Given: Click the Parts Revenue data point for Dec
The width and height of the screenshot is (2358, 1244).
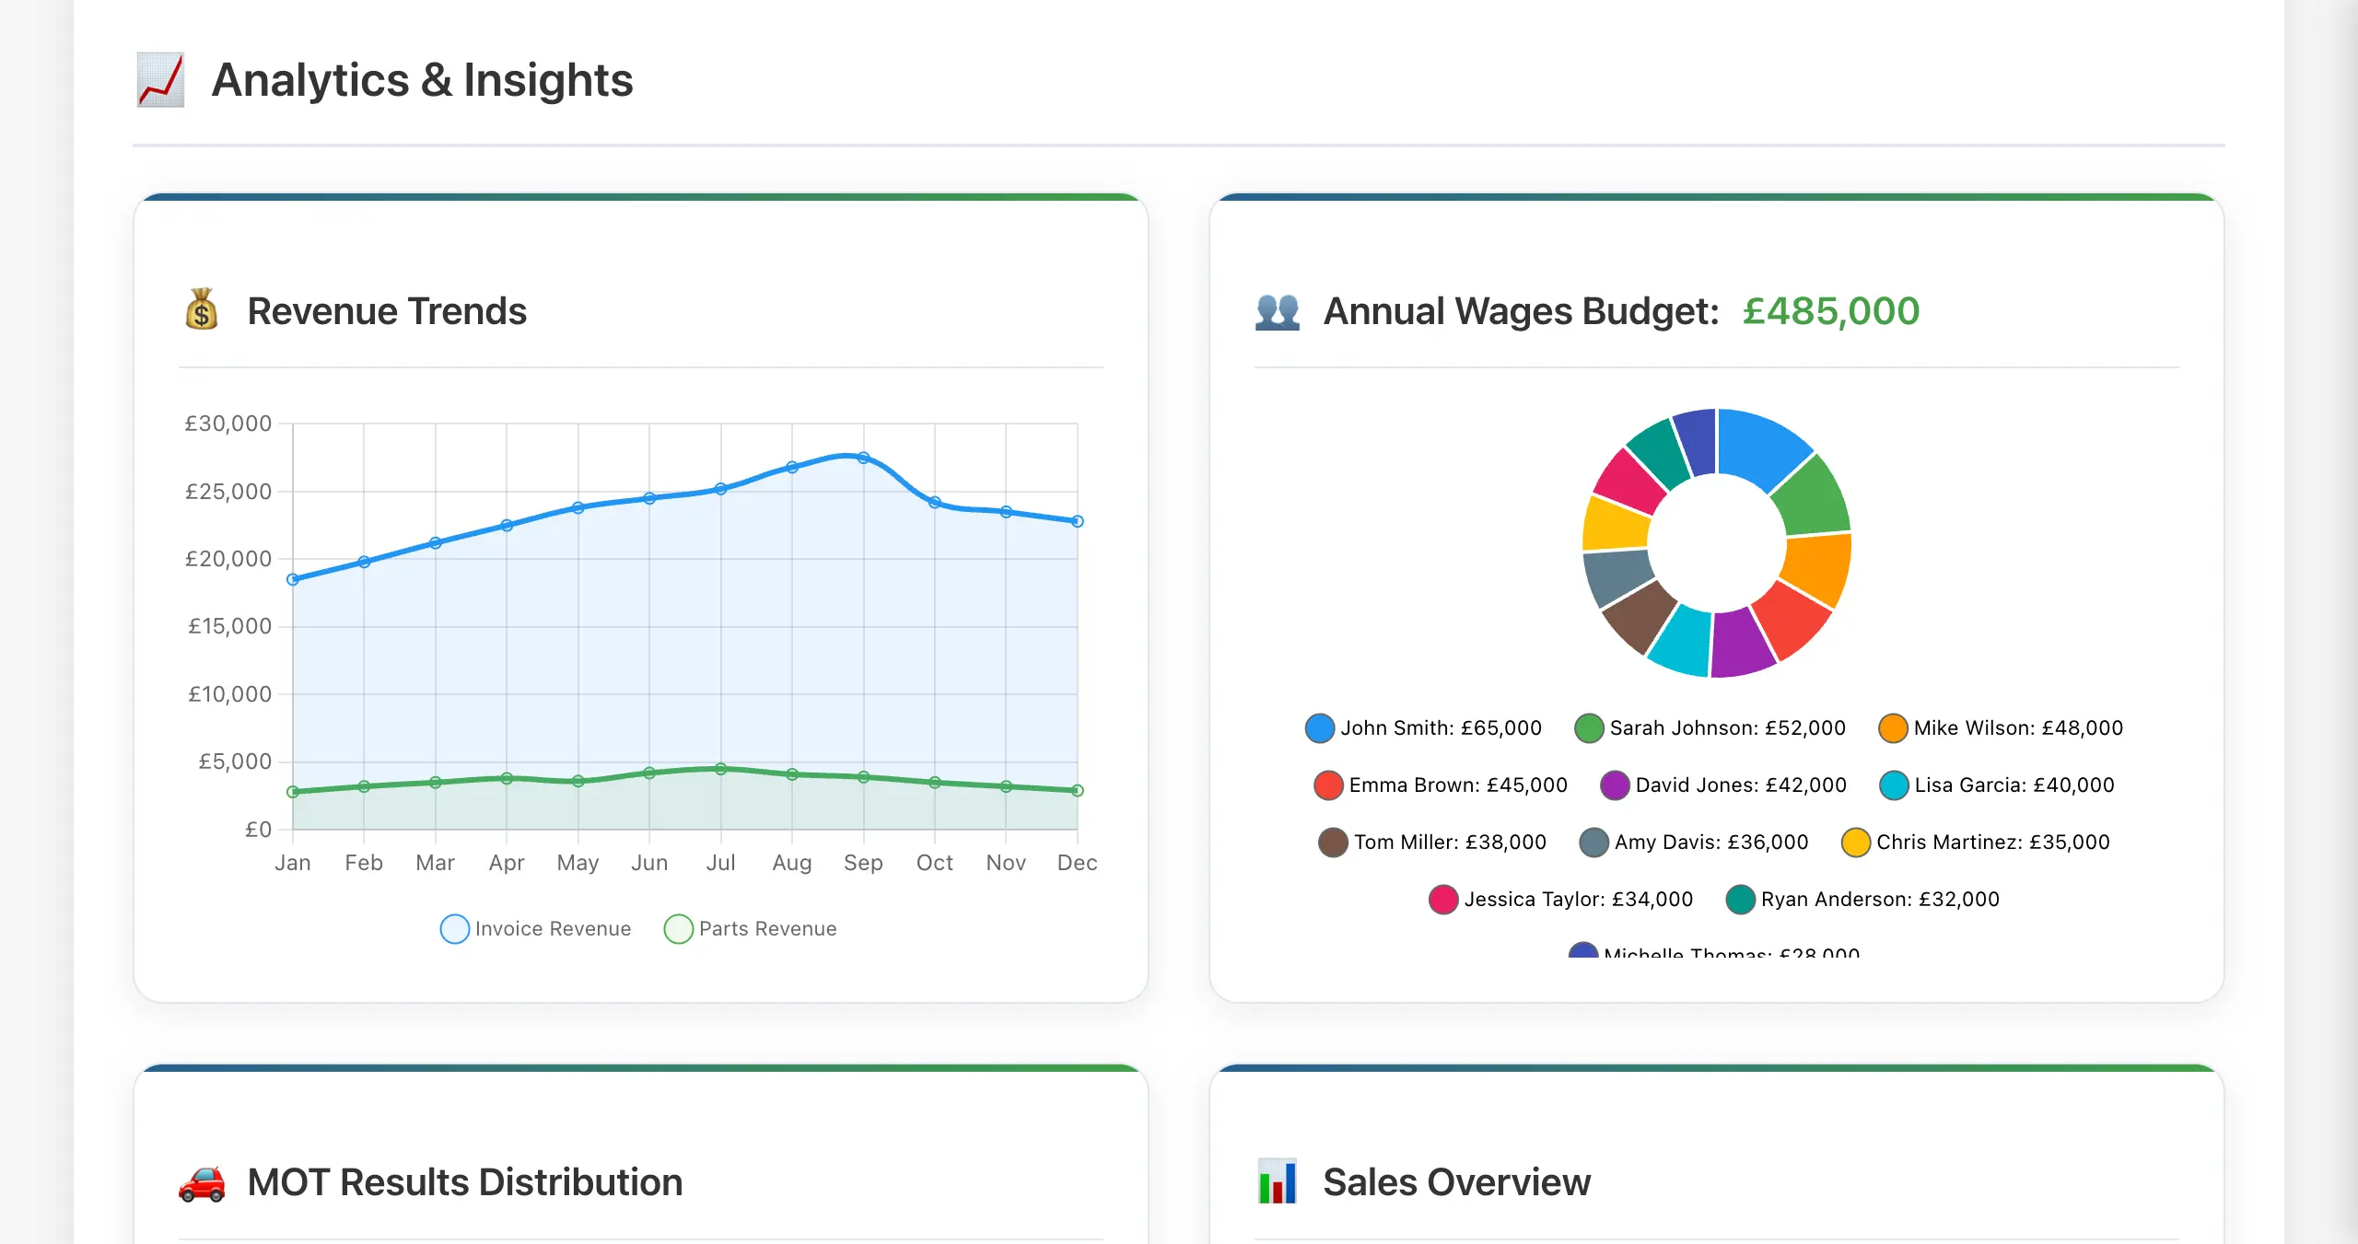Looking at the screenshot, I should coord(1078,790).
